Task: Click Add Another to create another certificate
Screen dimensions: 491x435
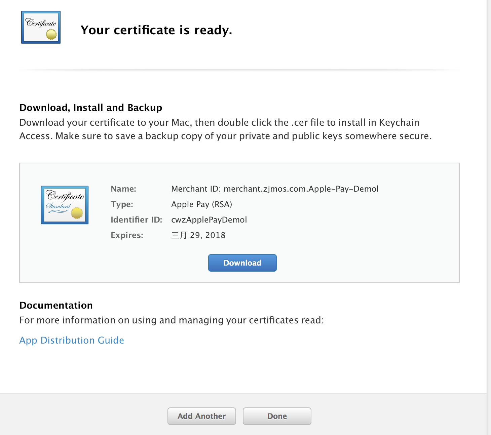Action: (x=202, y=416)
